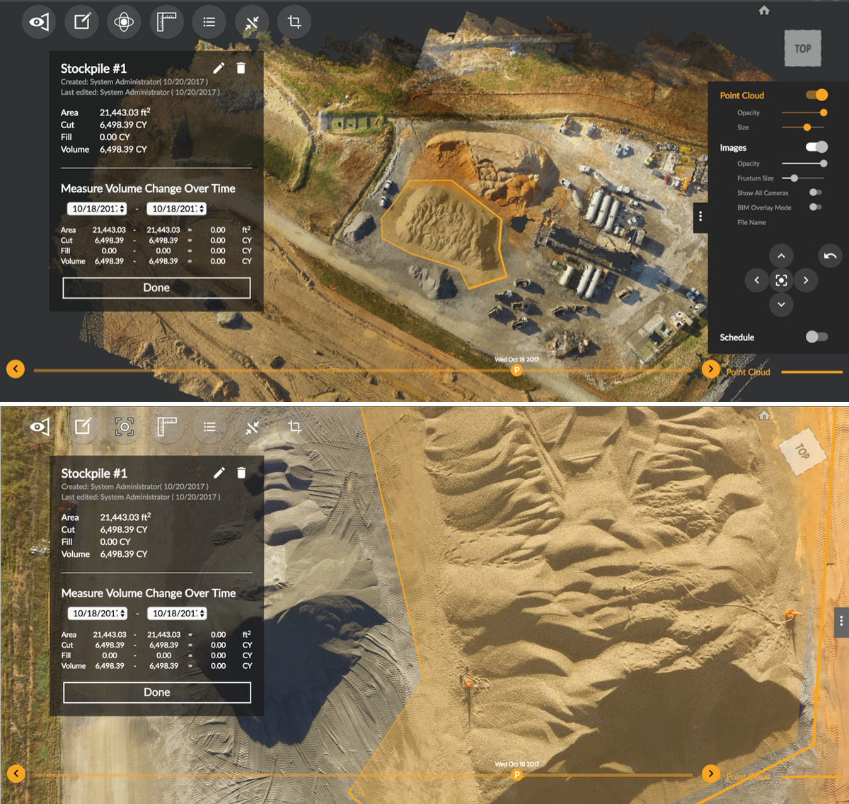Click the center camera focus icon

[x=781, y=280]
